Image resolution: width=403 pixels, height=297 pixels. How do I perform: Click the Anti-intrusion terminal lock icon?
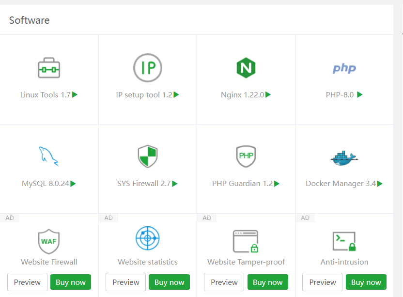[344, 241]
